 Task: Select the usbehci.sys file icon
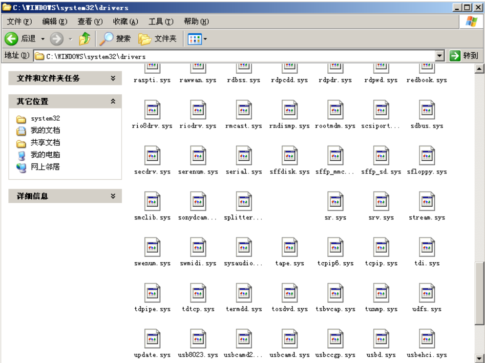427,339
